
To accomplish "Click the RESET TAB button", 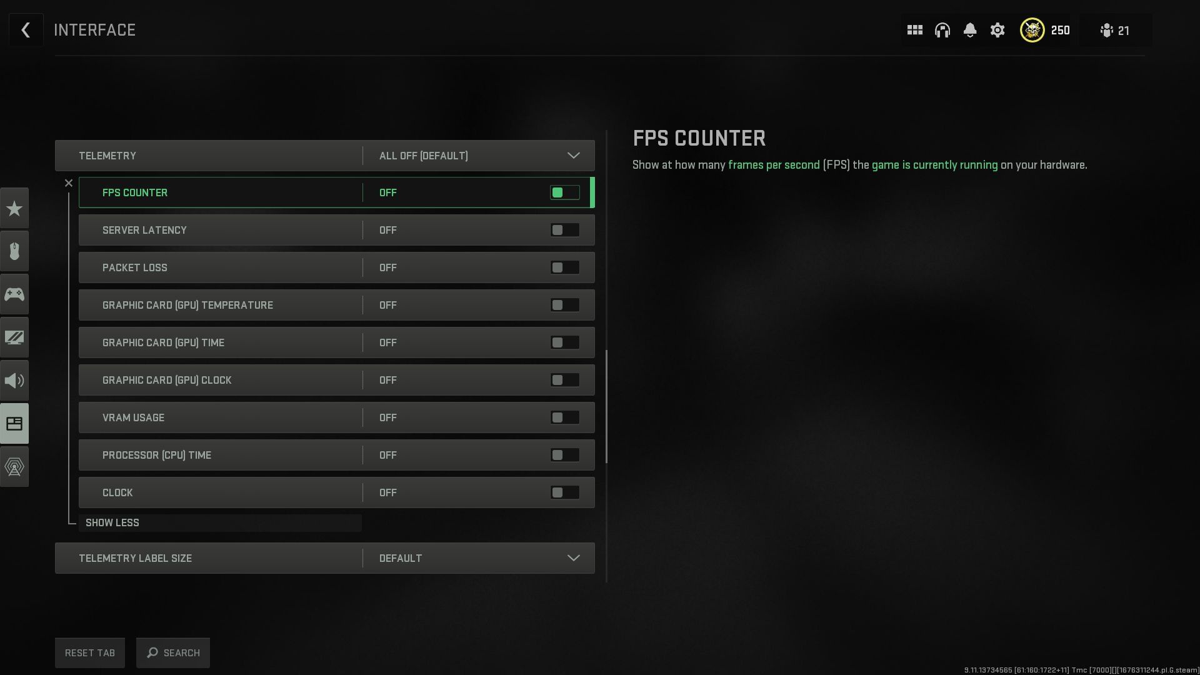I will [90, 652].
